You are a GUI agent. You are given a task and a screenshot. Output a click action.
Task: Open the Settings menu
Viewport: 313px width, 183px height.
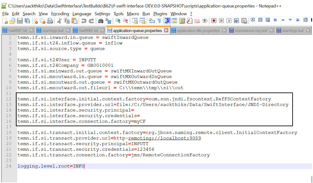tap(102, 14)
